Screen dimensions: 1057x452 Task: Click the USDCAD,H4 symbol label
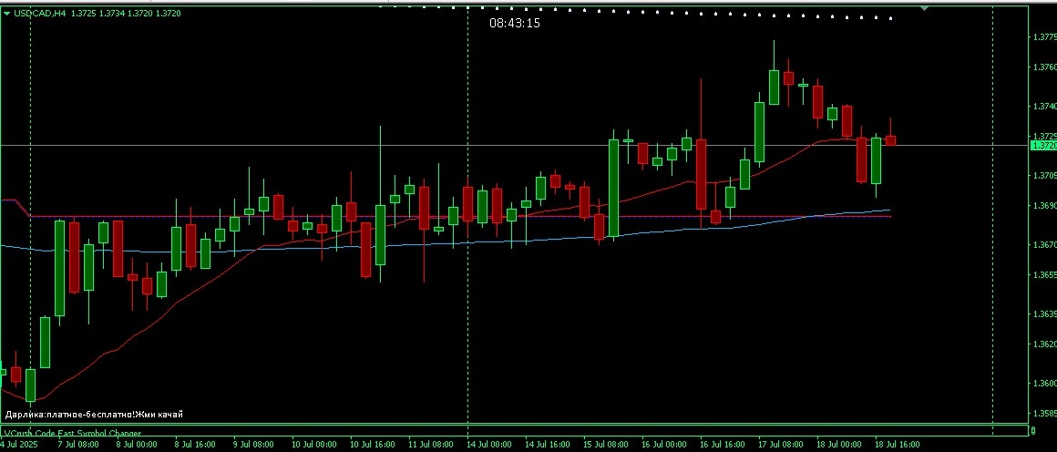(x=40, y=13)
